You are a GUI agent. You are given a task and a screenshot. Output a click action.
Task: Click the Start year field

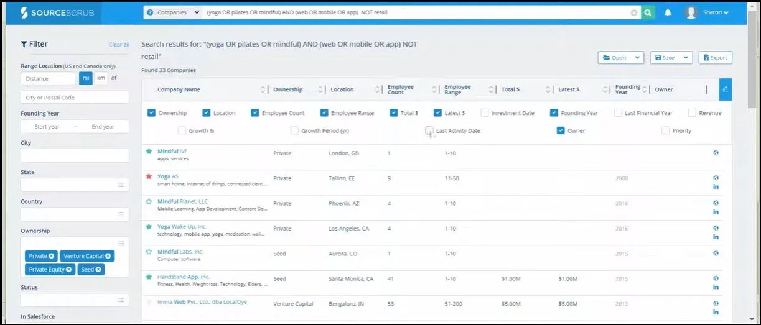point(47,127)
